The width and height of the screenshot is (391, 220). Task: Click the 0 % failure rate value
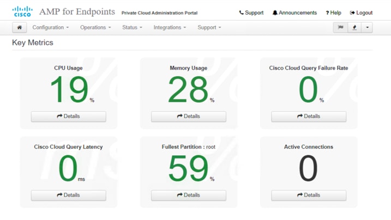(x=308, y=90)
